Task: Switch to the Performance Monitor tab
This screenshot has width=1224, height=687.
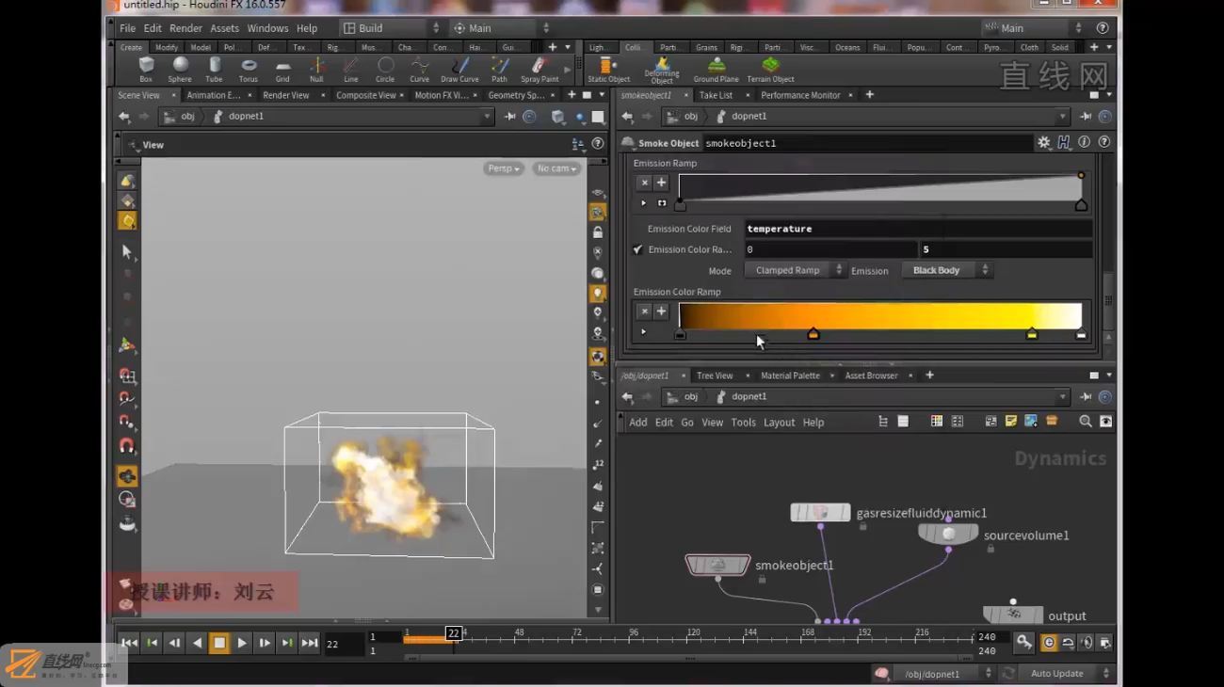Action: (x=800, y=95)
